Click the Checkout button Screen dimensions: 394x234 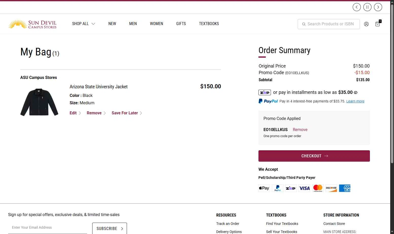pos(314,156)
